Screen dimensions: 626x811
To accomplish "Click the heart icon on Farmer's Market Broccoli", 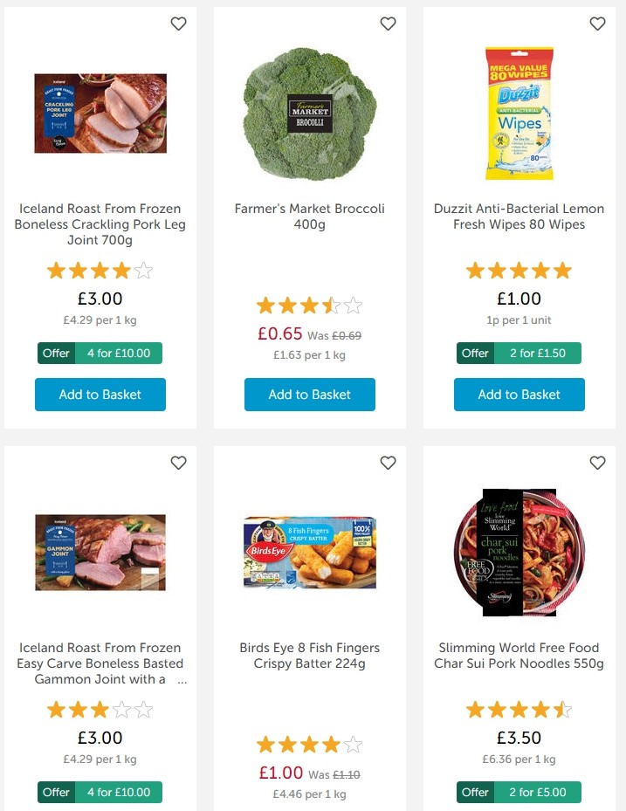I will 388,24.
